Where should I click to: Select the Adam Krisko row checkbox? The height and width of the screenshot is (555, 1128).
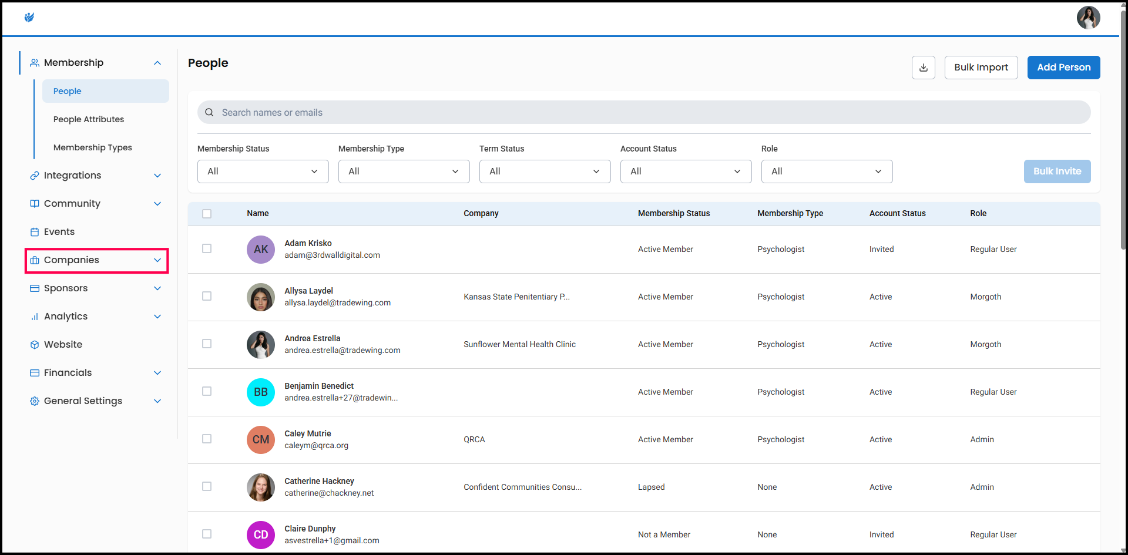click(x=207, y=249)
